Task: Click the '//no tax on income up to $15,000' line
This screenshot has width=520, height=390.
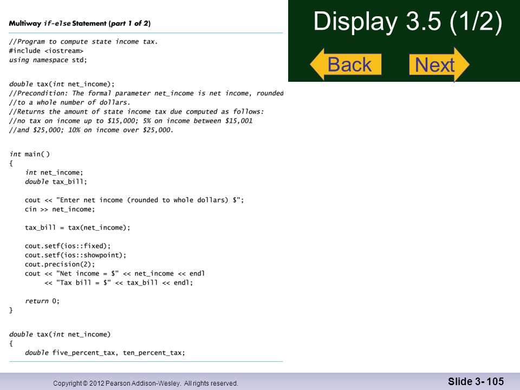Action: [131, 121]
